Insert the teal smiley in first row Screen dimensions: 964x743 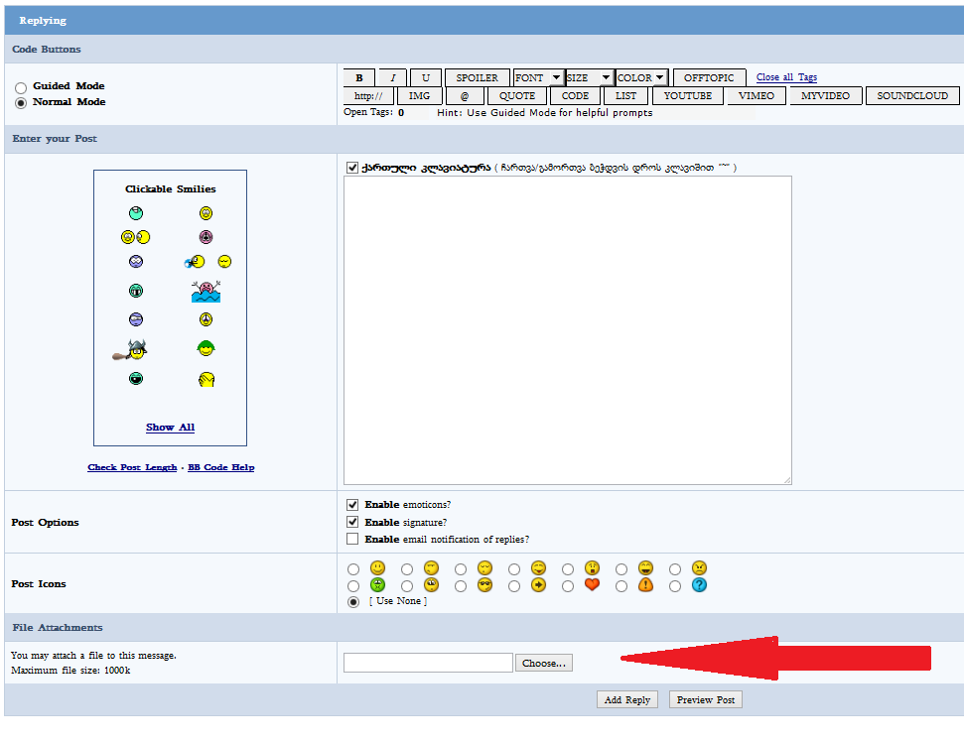(x=136, y=213)
